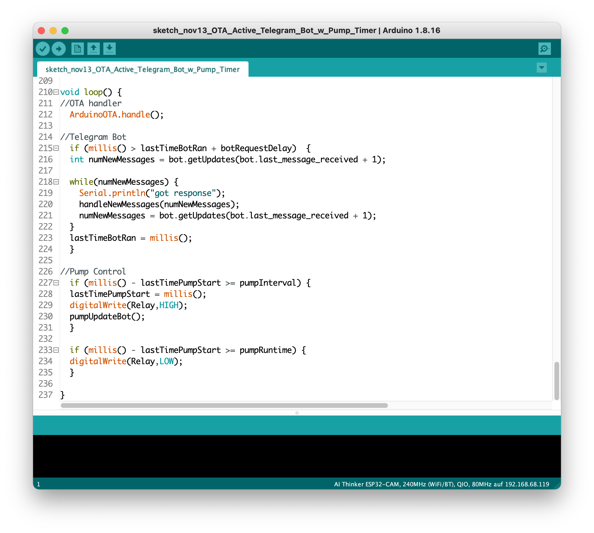
Task: Click the console divider handle dot
Action: click(297, 413)
